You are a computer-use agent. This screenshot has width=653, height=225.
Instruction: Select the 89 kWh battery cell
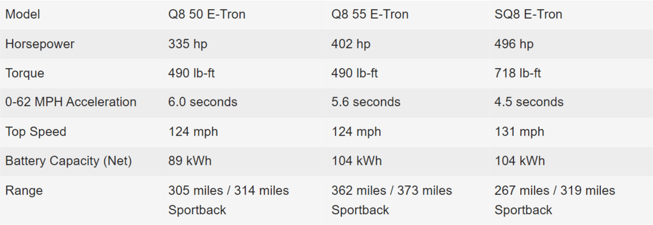click(189, 161)
